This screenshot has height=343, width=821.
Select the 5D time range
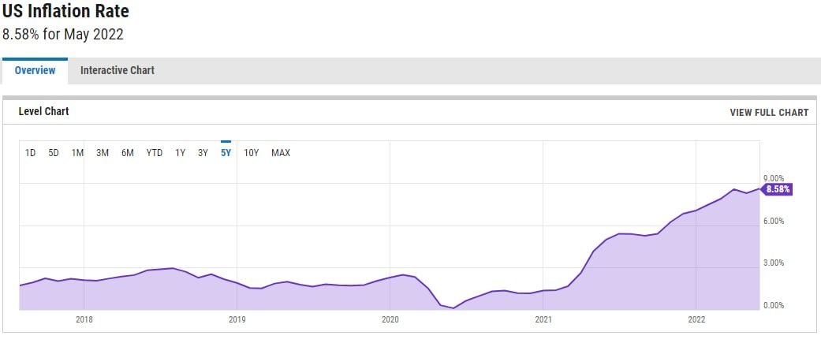point(54,153)
